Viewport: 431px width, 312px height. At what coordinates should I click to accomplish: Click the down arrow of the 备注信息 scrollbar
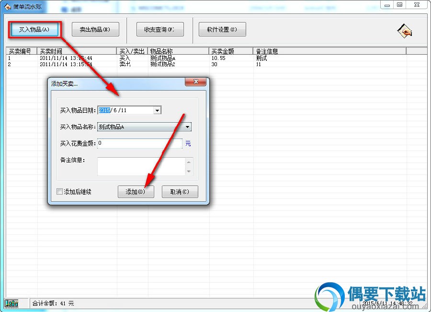[x=189, y=171]
